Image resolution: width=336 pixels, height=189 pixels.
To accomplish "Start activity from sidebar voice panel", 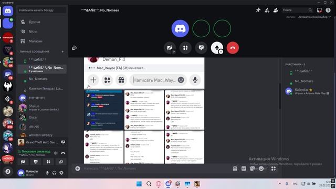I will click(x=48, y=162).
